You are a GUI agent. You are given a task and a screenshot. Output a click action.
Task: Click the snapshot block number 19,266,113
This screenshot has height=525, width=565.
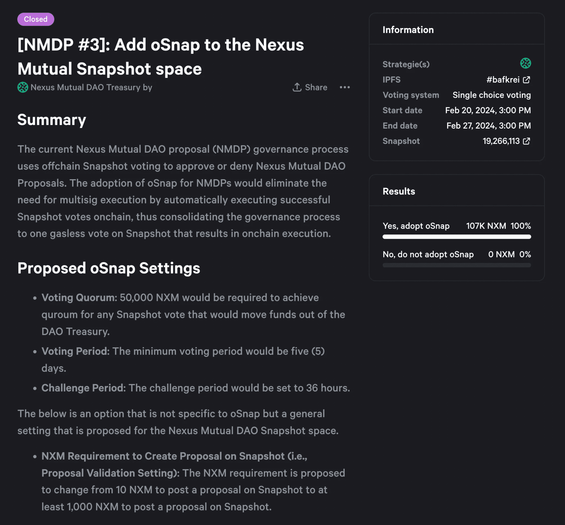pos(501,141)
